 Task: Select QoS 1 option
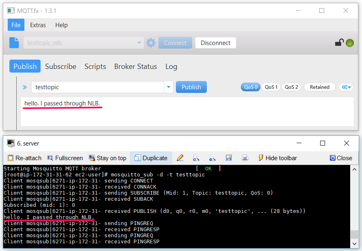[271, 87]
